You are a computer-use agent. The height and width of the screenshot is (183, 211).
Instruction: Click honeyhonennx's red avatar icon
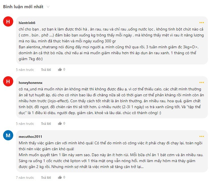tap(8, 82)
